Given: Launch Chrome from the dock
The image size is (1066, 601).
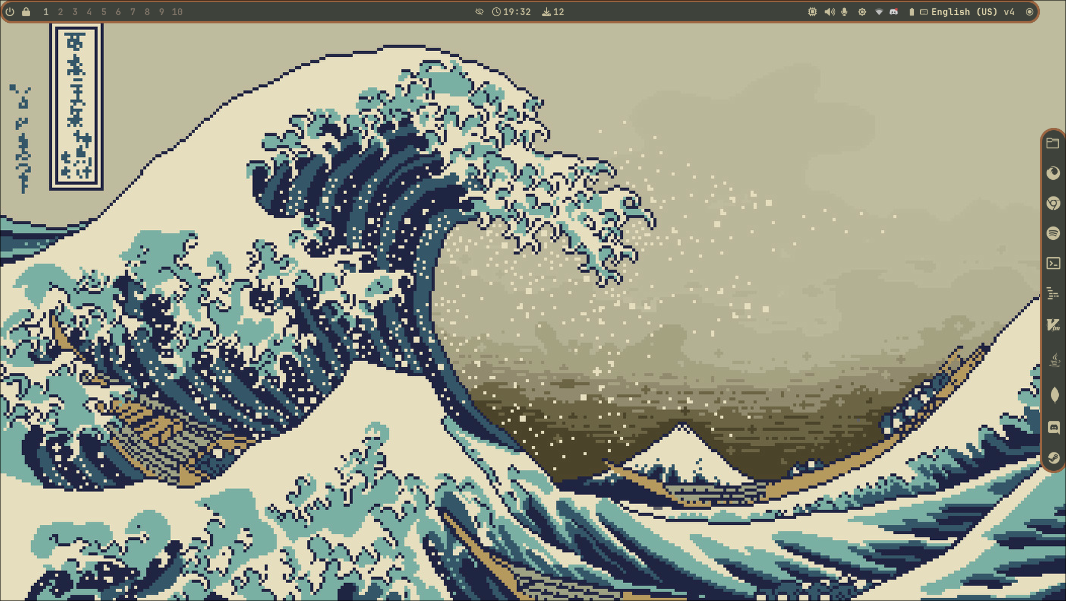Looking at the screenshot, I should (1053, 203).
